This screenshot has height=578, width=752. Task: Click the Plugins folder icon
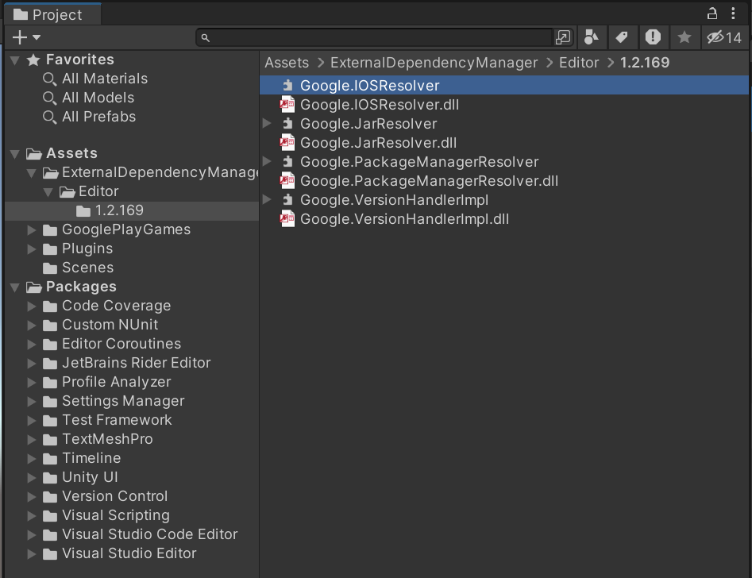[x=50, y=249]
